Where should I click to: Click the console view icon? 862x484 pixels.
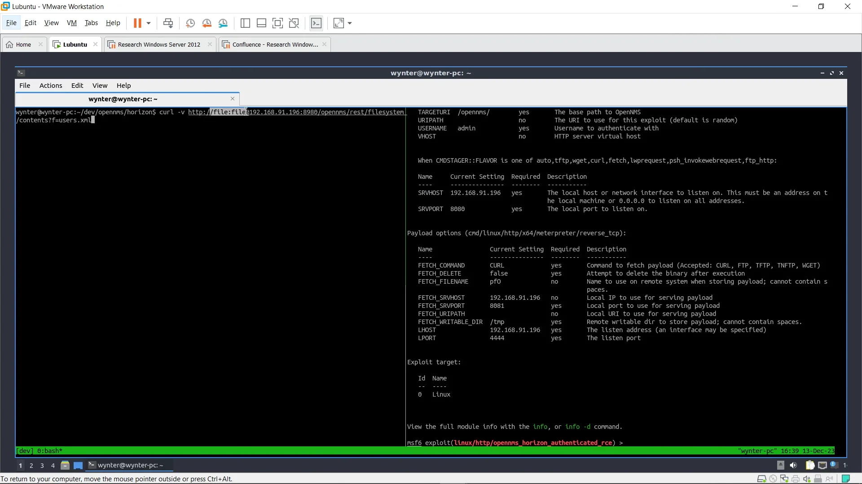316,23
